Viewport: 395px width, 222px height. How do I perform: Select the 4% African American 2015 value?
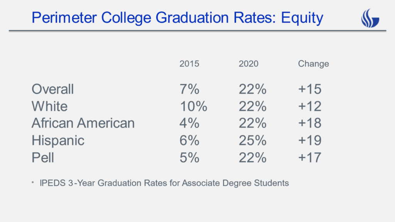click(189, 123)
